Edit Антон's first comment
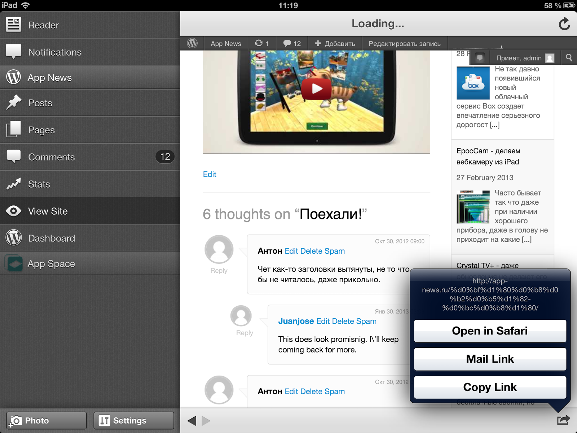 (291, 251)
